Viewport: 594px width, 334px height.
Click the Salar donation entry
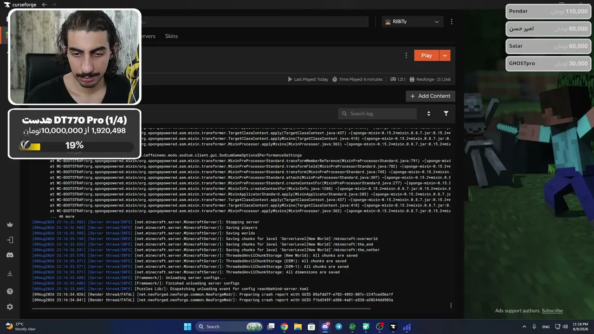pyautogui.click(x=549, y=46)
